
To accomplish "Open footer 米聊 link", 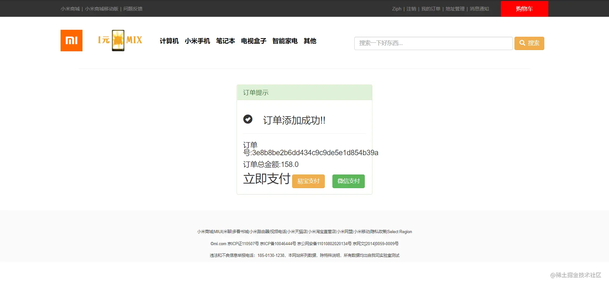I will coord(227,232).
